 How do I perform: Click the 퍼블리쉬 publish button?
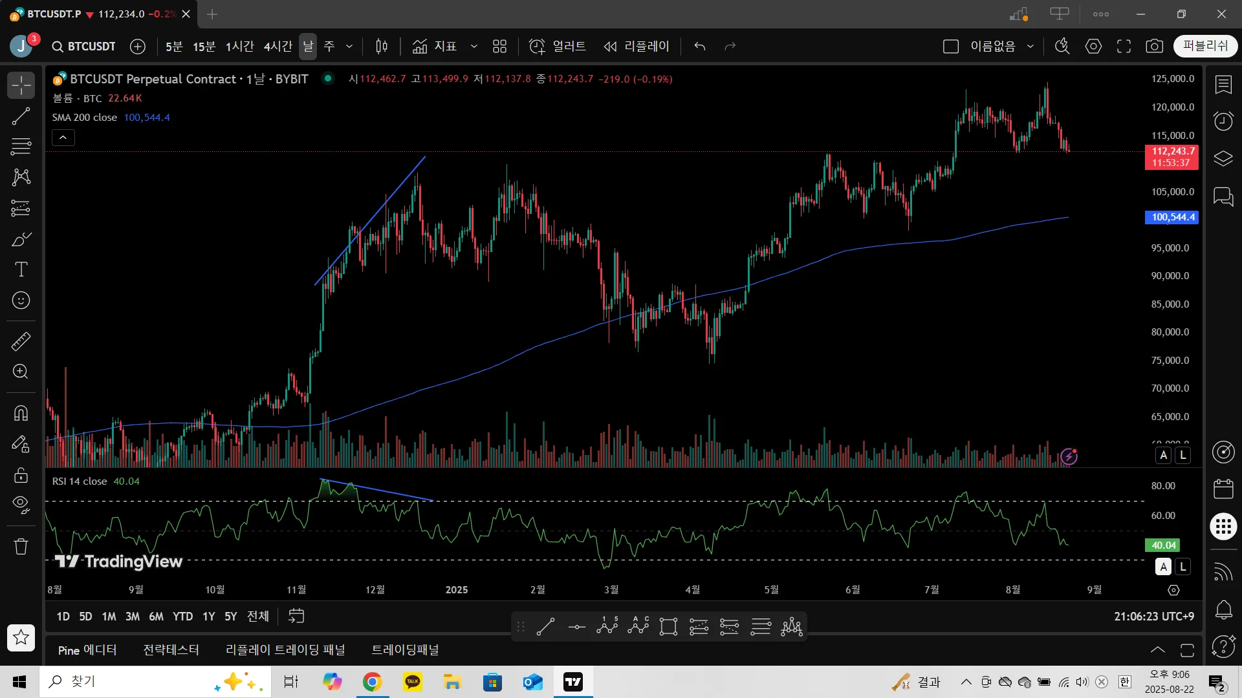coord(1204,46)
